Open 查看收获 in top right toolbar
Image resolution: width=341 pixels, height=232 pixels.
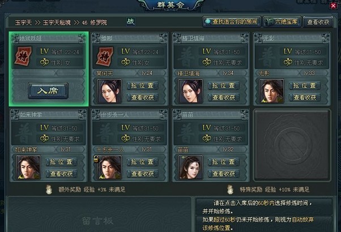[318, 22]
